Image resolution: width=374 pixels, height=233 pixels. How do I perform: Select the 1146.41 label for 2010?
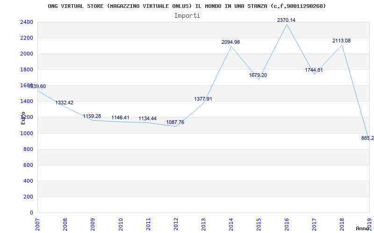[x=120, y=118]
